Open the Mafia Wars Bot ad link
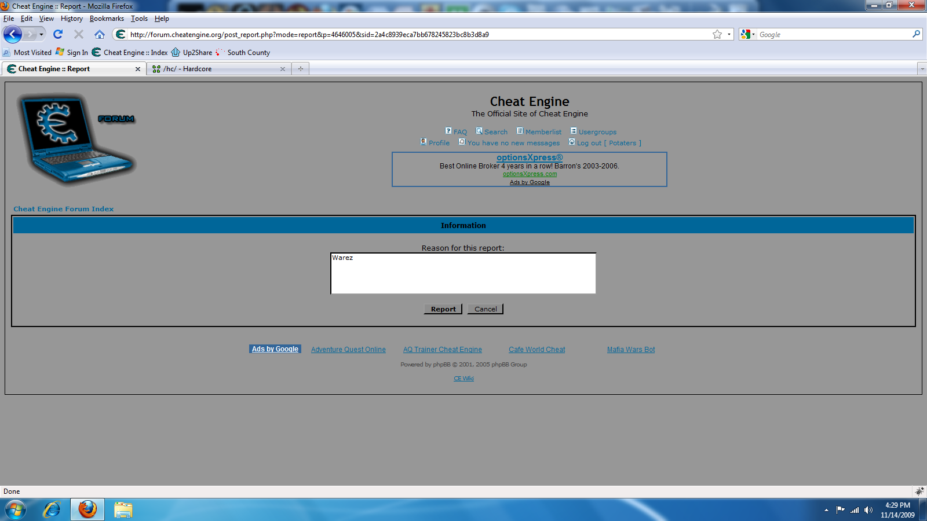The image size is (927, 521). [631, 350]
